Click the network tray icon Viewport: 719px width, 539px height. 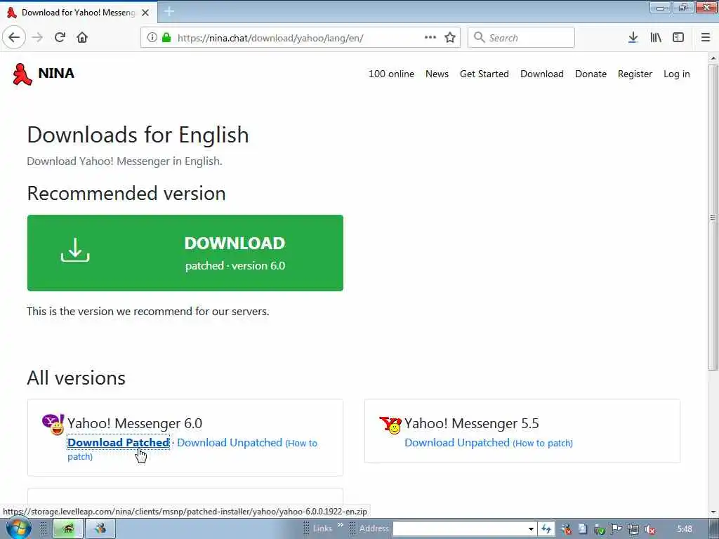633,529
